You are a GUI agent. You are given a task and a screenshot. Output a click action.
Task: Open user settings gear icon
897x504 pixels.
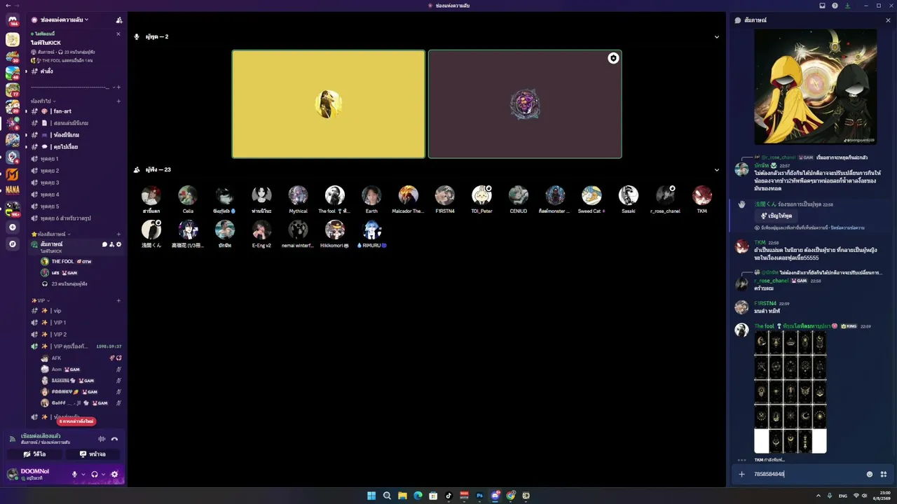pyautogui.click(x=115, y=475)
